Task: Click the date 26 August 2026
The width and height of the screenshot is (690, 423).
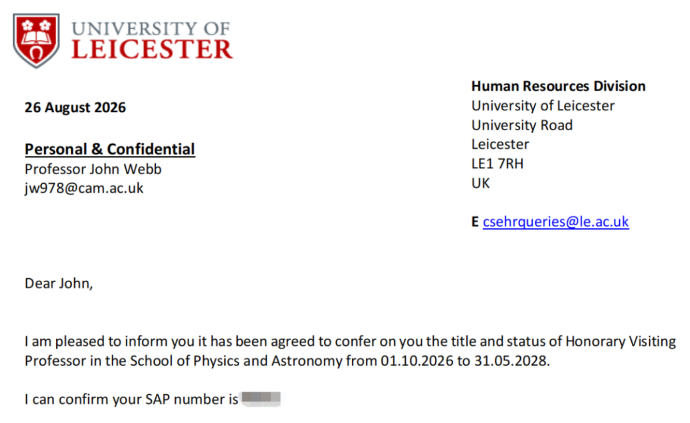Action: click(75, 108)
